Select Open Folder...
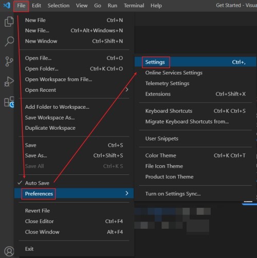Viewport: 257px width, 258px height. pyautogui.click(x=74, y=69)
